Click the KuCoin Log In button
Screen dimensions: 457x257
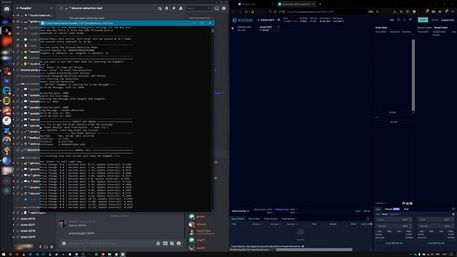pos(423,20)
